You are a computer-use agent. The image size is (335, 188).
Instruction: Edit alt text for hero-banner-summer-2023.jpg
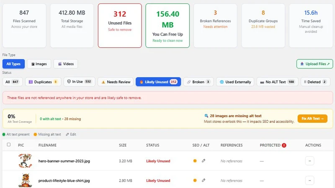[x=204, y=161]
